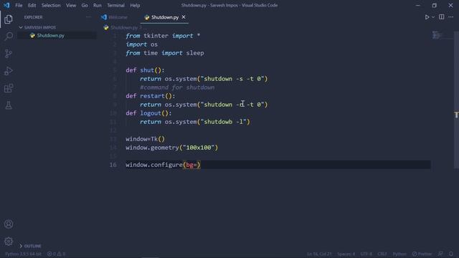
Task: Open notifications bell in status bar
Action: point(451,254)
